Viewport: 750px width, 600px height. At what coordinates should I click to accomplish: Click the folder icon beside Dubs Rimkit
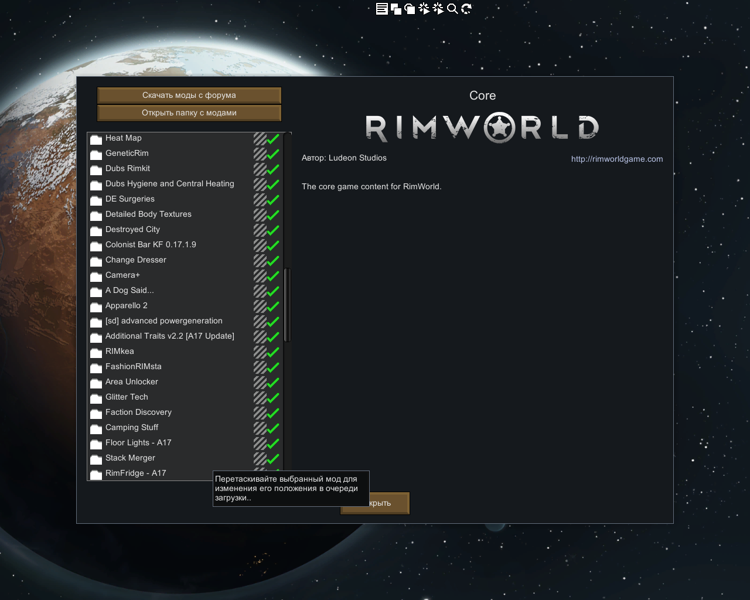(x=96, y=170)
